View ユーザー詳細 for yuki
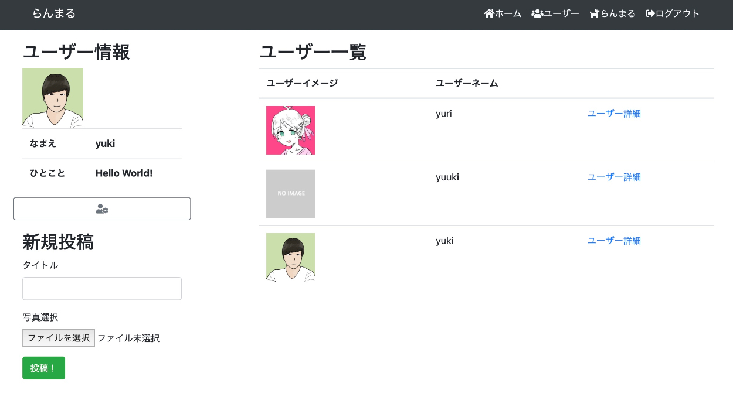The height and width of the screenshot is (407, 733). click(614, 241)
